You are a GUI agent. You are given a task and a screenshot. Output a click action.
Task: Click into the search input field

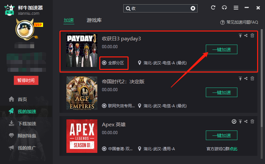[x=160, y=9]
